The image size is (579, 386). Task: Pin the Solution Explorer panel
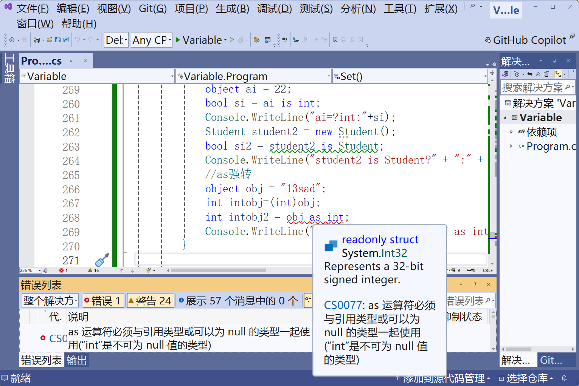[x=554, y=61]
